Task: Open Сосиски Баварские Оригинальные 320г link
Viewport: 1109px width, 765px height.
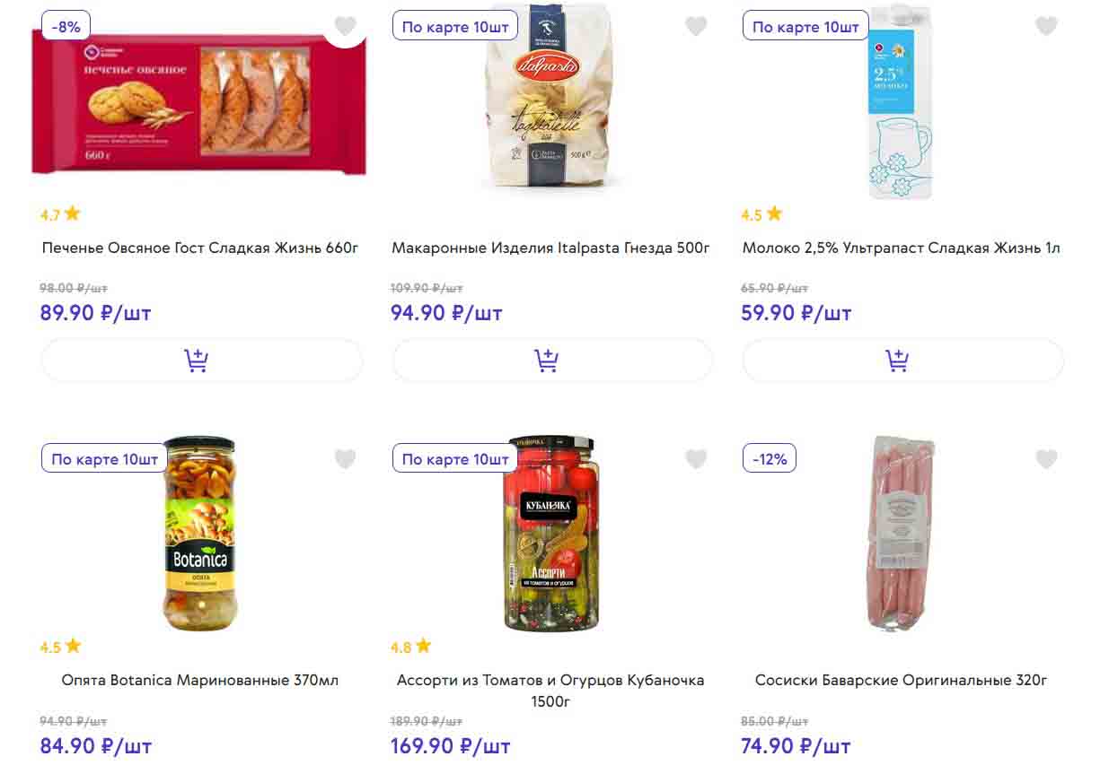Action: pyautogui.click(x=901, y=680)
